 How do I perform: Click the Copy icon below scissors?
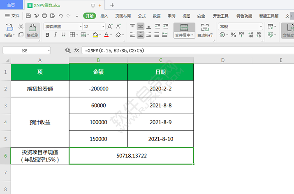[x=21, y=35]
